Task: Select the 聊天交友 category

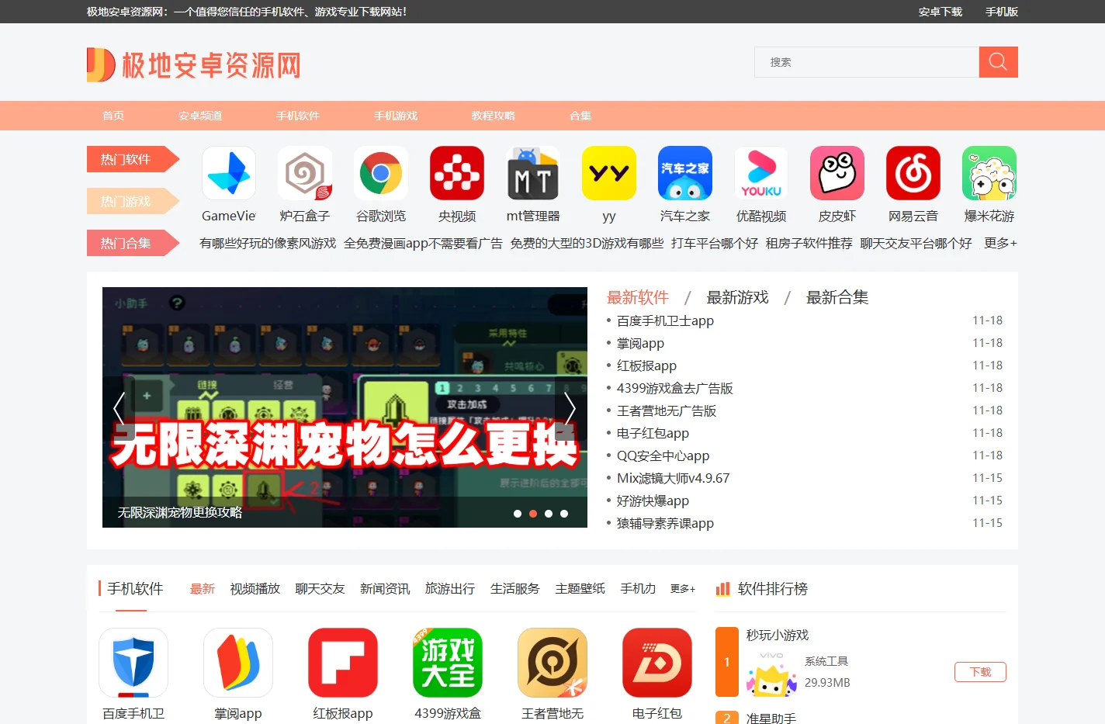Action: coord(320,589)
